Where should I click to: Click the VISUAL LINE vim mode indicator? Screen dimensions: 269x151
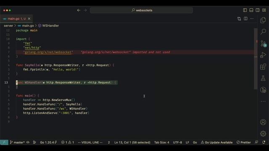[90, 143]
